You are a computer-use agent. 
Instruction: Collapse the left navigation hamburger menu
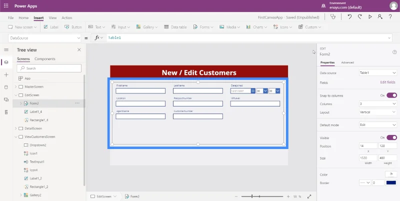(x=6, y=49)
